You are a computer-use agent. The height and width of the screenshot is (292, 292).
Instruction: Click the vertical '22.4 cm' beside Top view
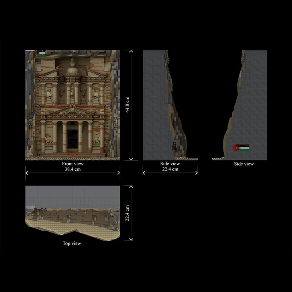[x=127, y=213]
